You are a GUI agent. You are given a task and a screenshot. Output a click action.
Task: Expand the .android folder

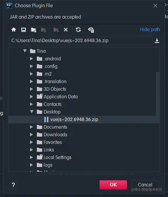pos(32,59)
